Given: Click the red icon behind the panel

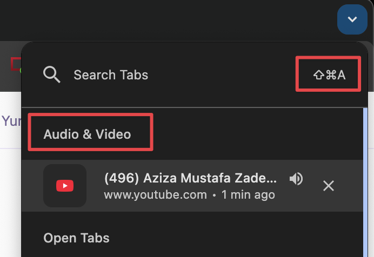Looking at the screenshot, I should (x=15, y=64).
